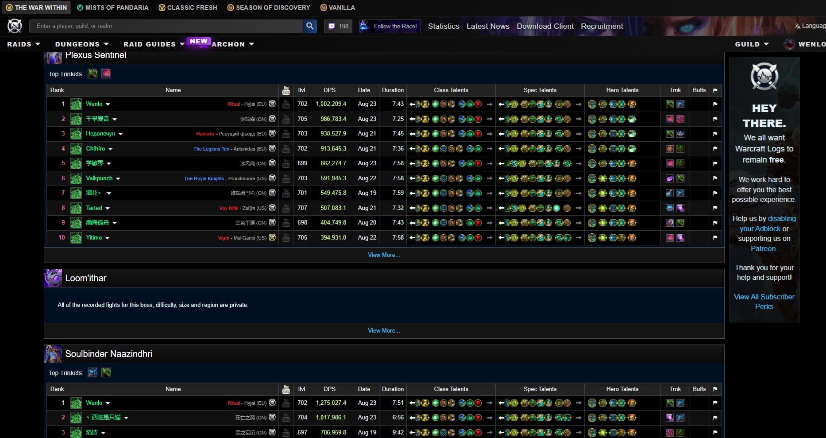
Task: Open Download Client page
Action: click(x=545, y=26)
